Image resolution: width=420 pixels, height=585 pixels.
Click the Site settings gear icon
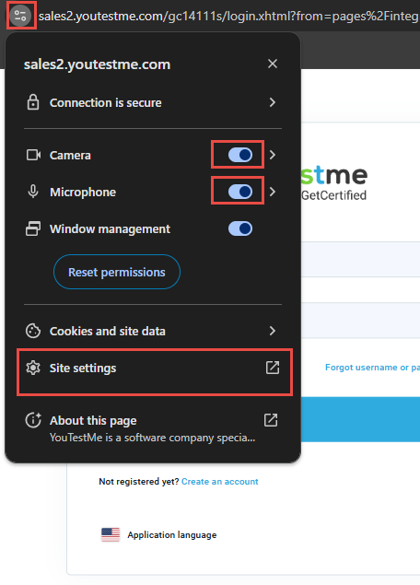click(33, 368)
